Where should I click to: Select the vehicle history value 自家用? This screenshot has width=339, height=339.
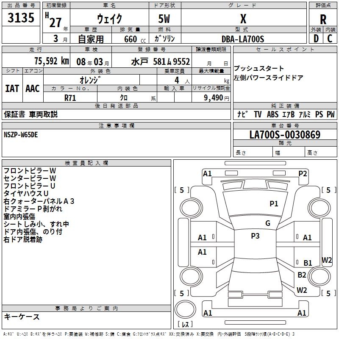[91, 39]
